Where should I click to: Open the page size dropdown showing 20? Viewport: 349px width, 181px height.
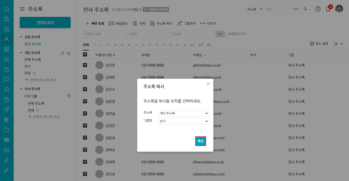[x=339, y=44]
